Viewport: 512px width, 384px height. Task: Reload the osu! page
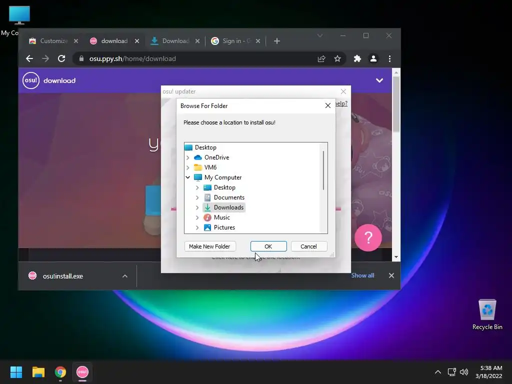(x=61, y=58)
